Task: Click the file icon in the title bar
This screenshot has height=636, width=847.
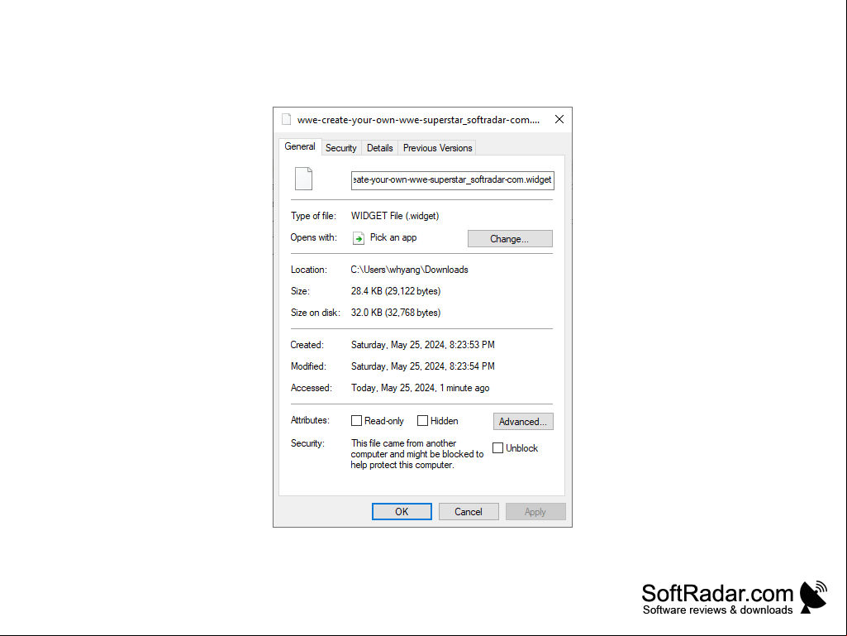Action: [286, 120]
